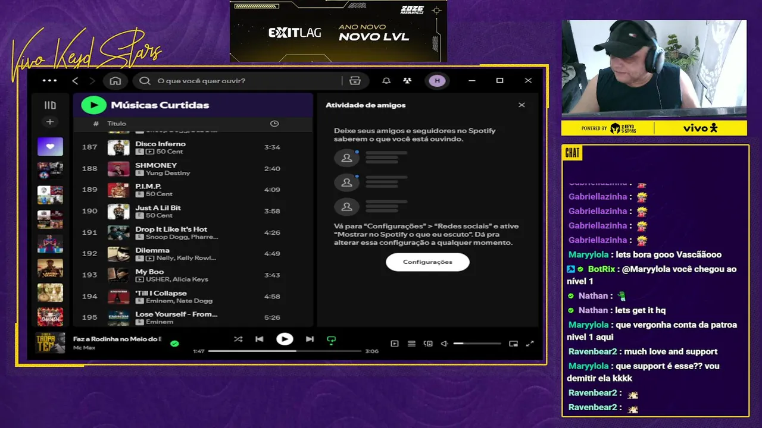
Task: Expand Your Library sidebar icon
Action: pos(50,105)
